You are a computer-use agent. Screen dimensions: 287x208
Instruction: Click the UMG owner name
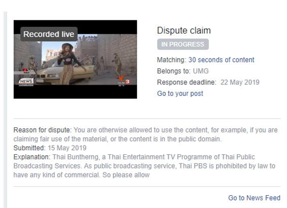click(x=201, y=71)
